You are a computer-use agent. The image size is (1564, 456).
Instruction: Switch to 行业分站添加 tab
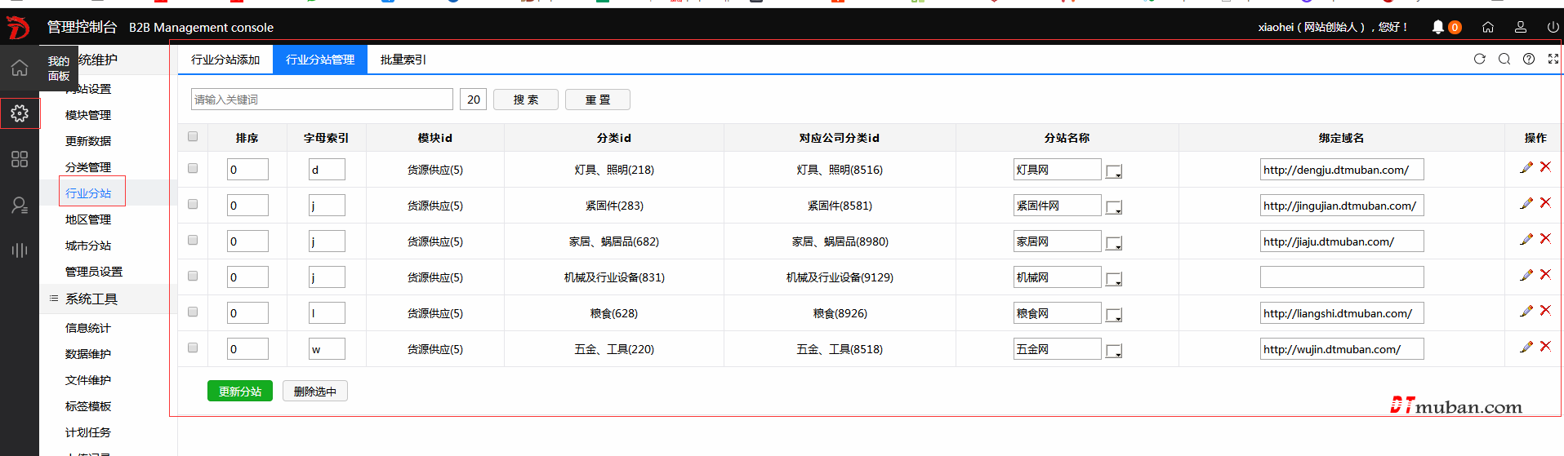pyautogui.click(x=225, y=60)
